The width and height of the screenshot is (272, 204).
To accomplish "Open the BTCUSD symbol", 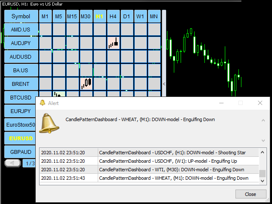I will click(21, 97).
